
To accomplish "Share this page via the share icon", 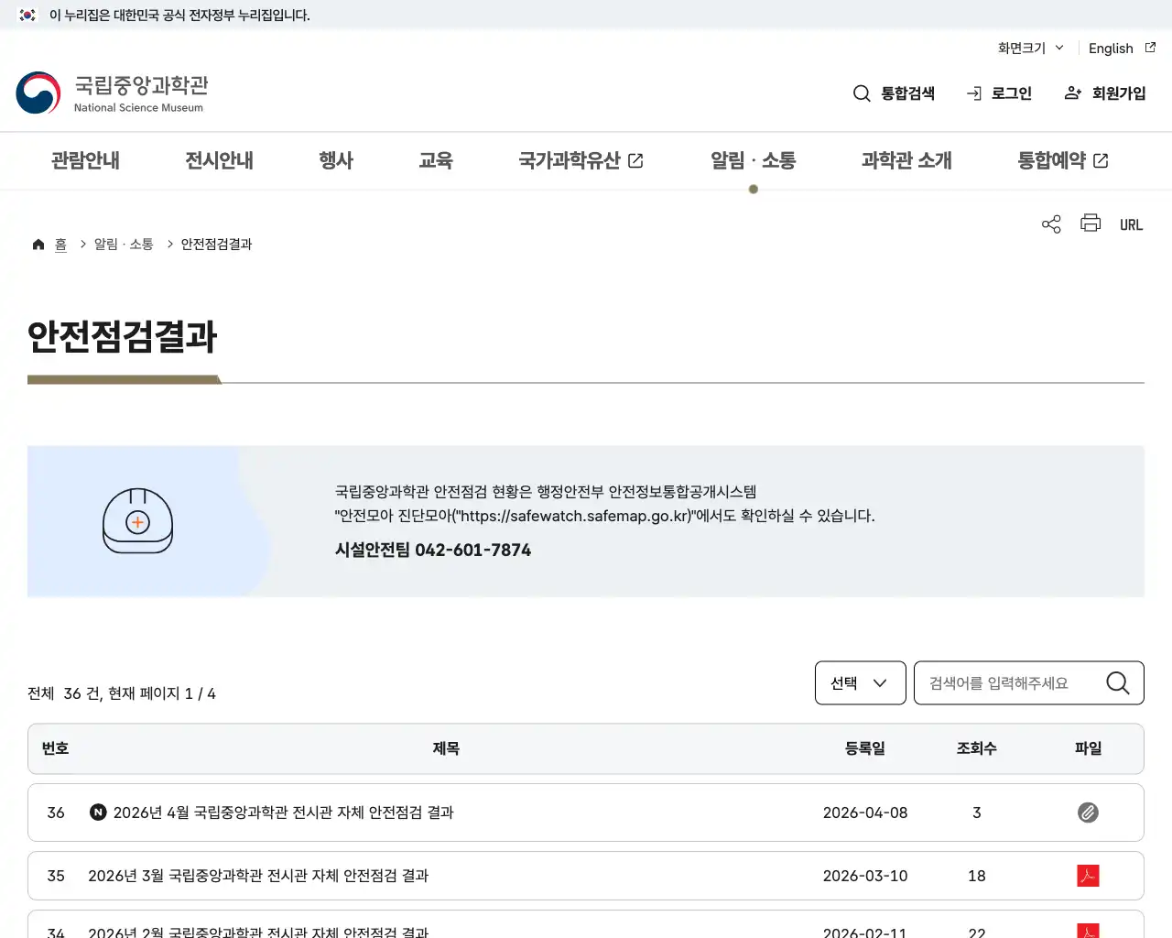I will coord(1050,224).
